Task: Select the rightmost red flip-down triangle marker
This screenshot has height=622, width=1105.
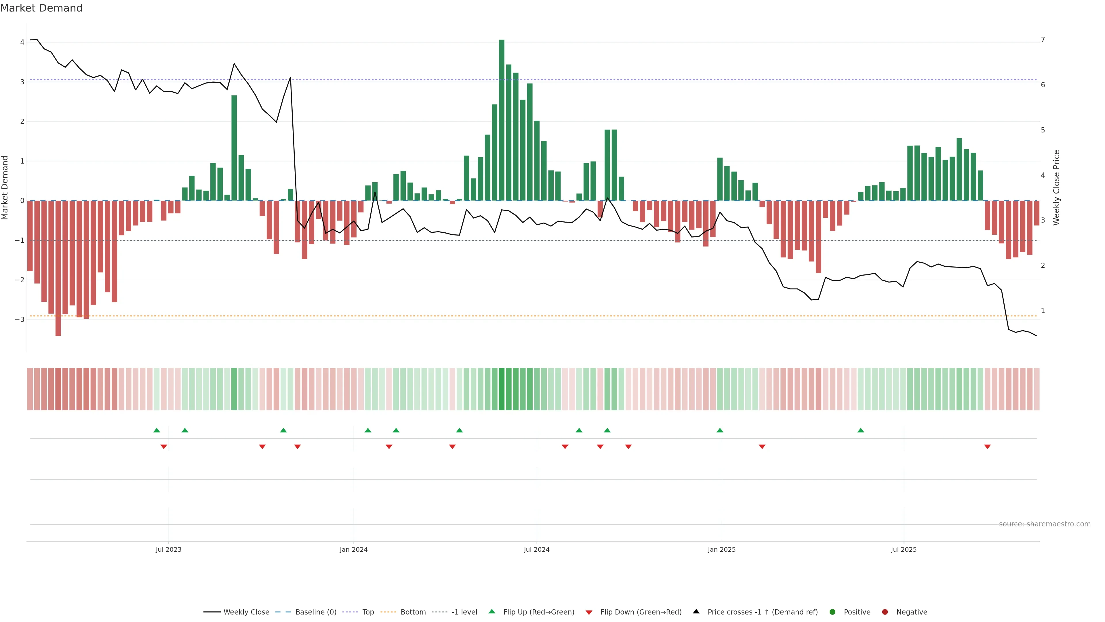Action: tap(988, 446)
